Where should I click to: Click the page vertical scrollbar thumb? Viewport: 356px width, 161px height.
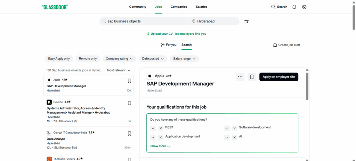(354, 17)
